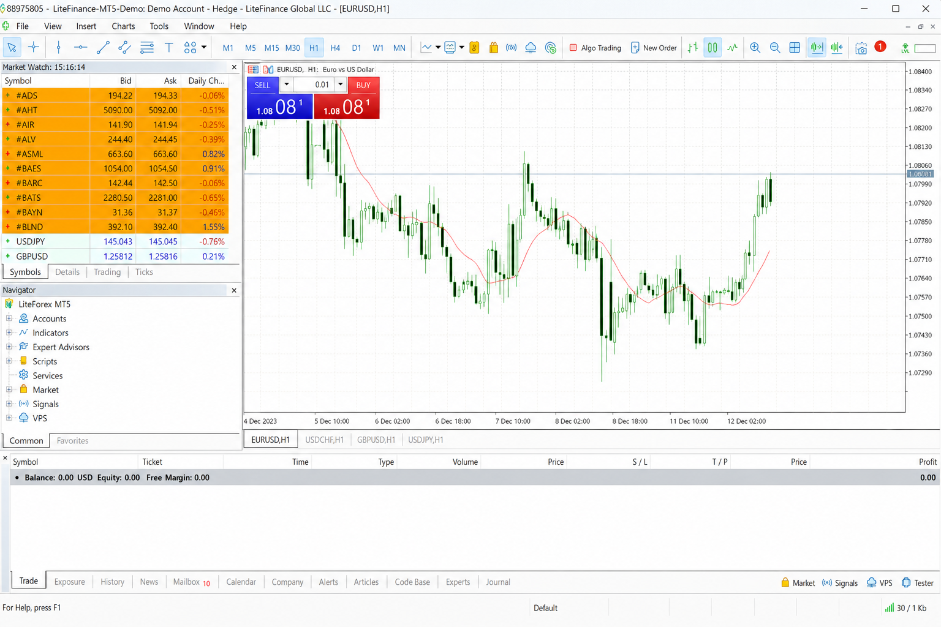Close the Market Watch panel
941x627 pixels.
pos(234,67)
